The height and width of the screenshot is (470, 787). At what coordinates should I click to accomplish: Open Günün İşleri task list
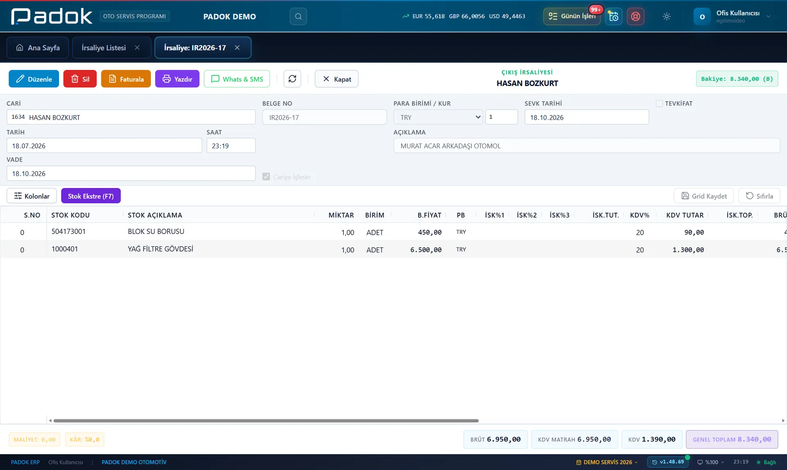pos(572,16)
